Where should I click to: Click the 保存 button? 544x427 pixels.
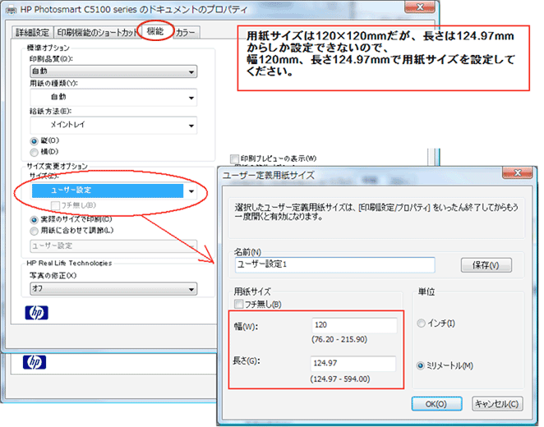[x=486, y=265]
